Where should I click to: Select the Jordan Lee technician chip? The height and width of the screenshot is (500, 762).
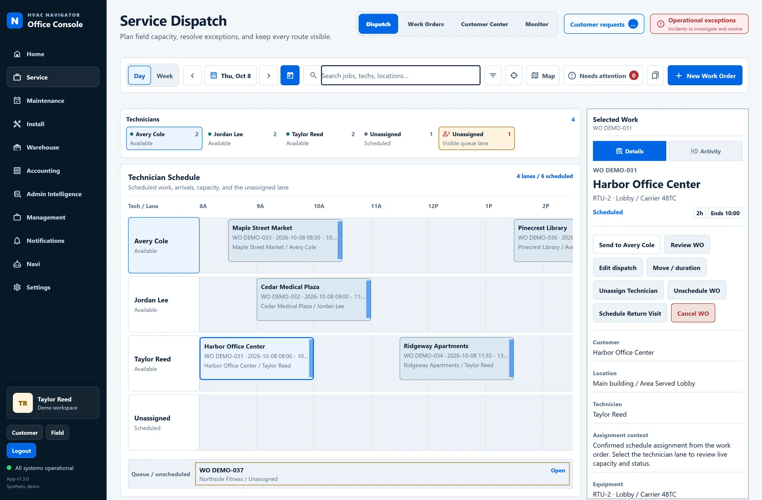click(242, 139)
